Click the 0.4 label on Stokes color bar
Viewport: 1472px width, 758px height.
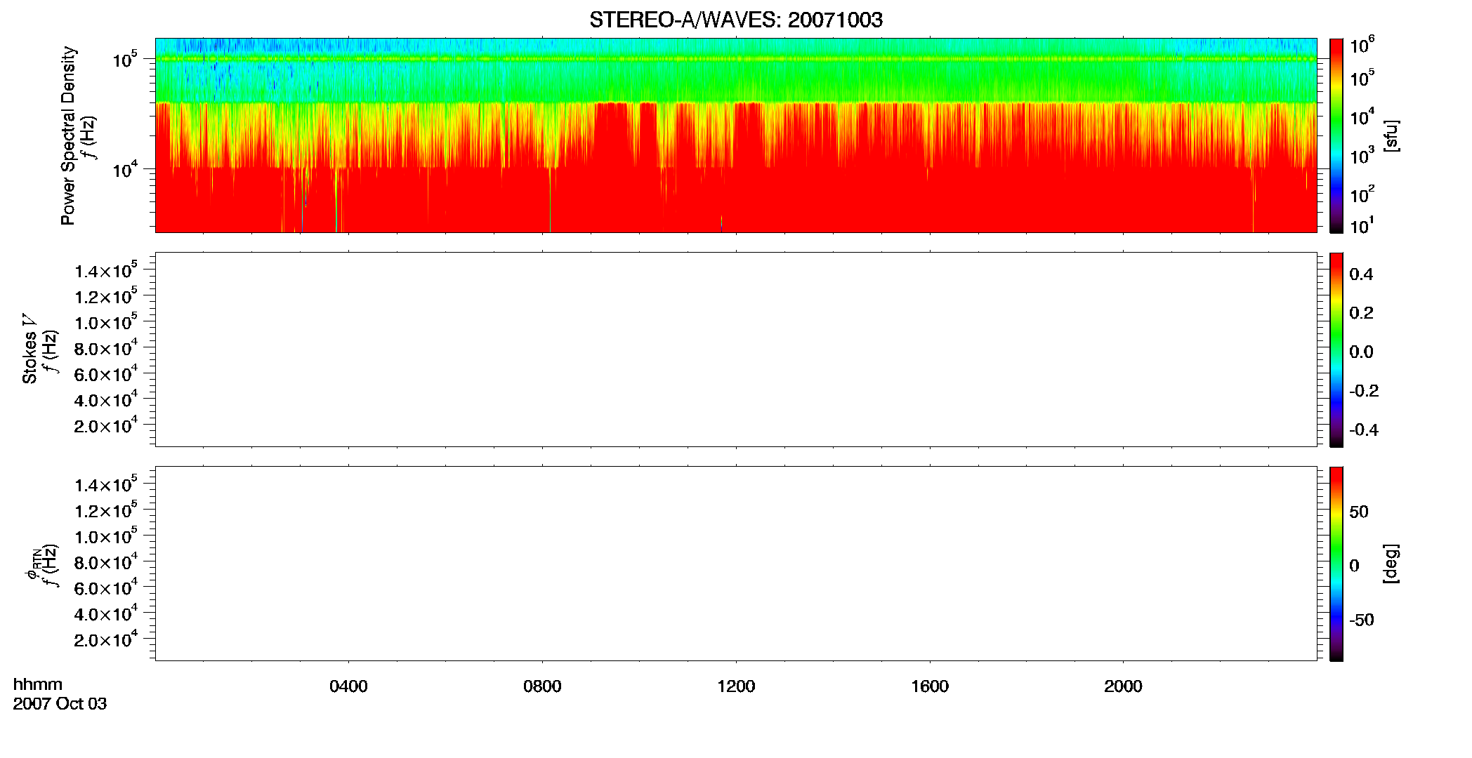(x=1361, y=274)
